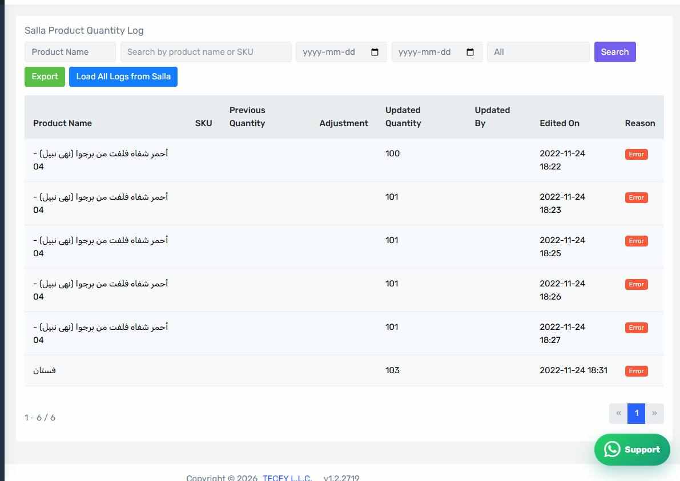Go to next page with » arrow
The image size is (680, 481).
pos(654,414)
